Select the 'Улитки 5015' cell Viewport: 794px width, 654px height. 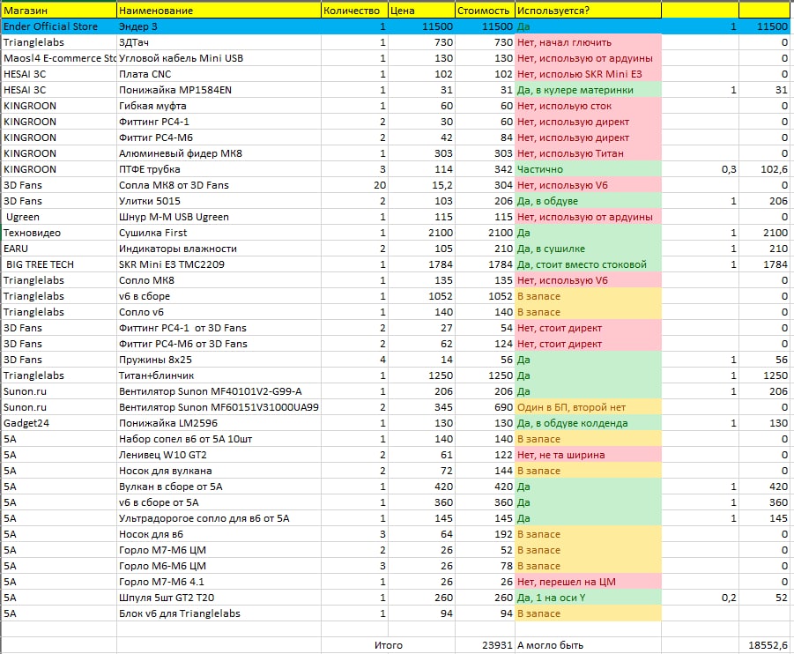[219, 201]
